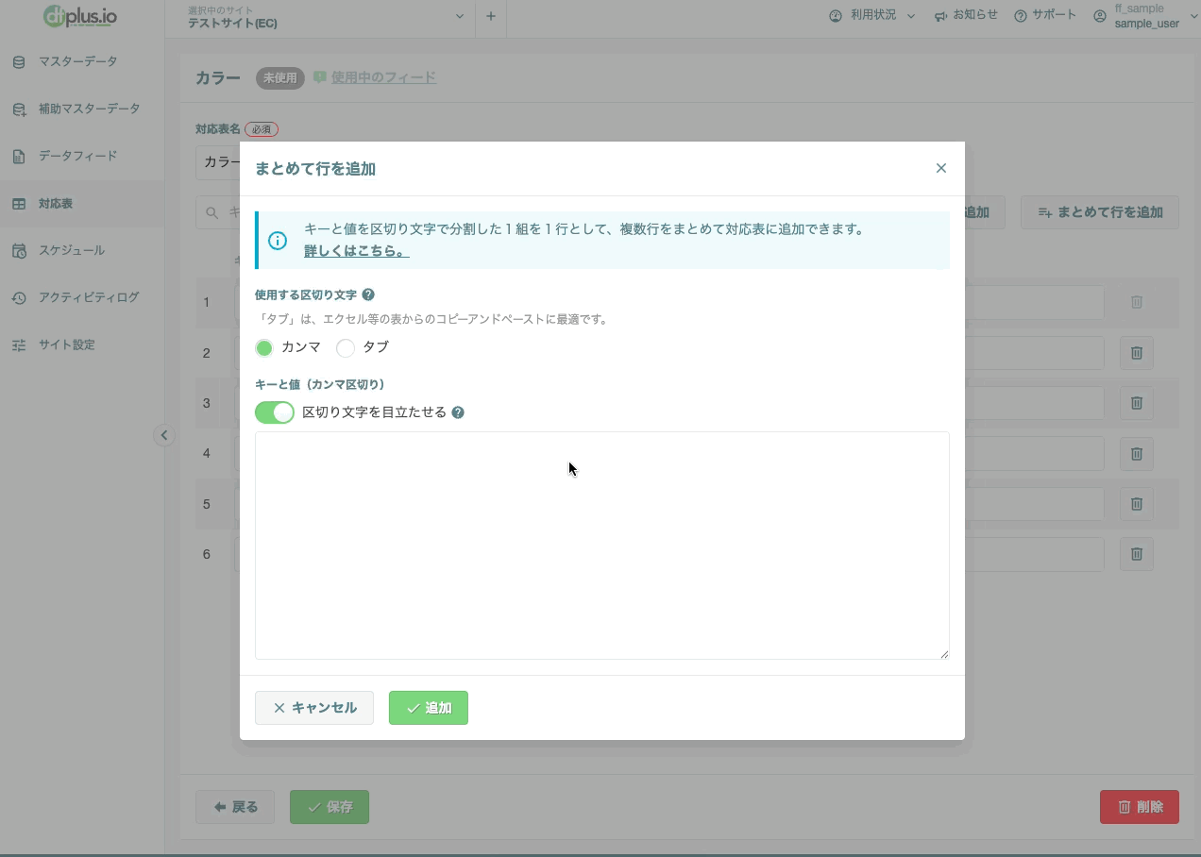The width and height of the screenshot is (1201, 857).
Task: Click the red 削除 delete button
Action: coord(1140,807)
